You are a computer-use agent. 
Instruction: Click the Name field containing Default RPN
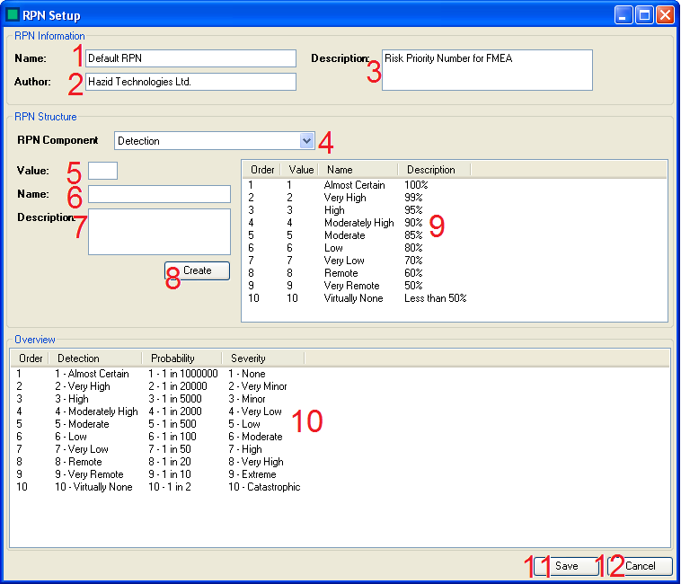click(x=190, y=58)
